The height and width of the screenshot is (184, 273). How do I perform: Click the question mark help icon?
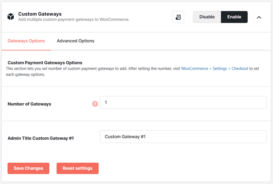95,104
